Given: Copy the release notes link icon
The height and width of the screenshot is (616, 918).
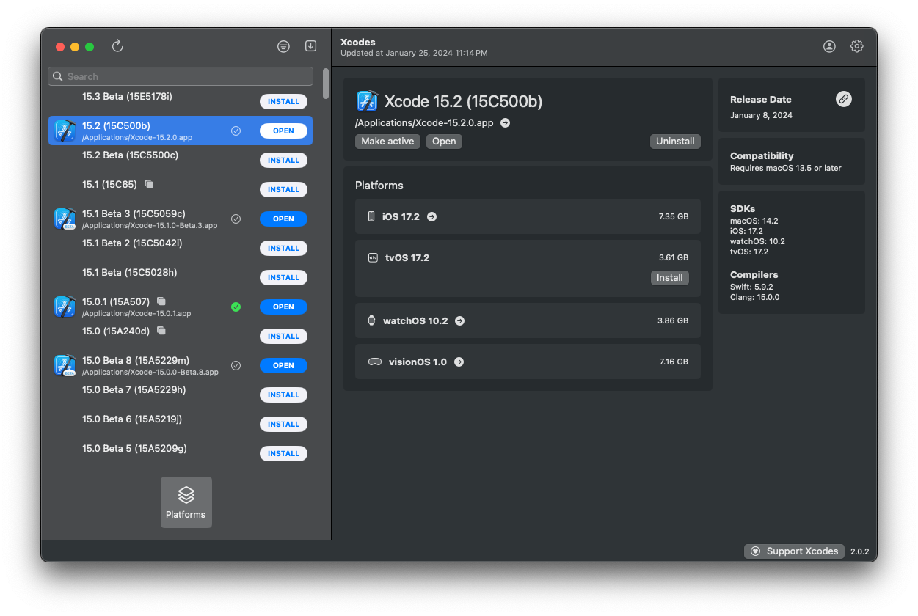Looking at the screenshot, I should click(x=844, y=99).
